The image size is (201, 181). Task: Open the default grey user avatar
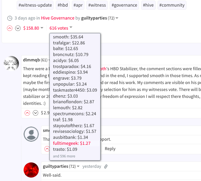[31, 134]
